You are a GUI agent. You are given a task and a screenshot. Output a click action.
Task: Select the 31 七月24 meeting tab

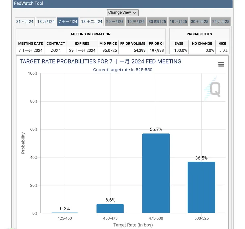click(x=25, y=22)
